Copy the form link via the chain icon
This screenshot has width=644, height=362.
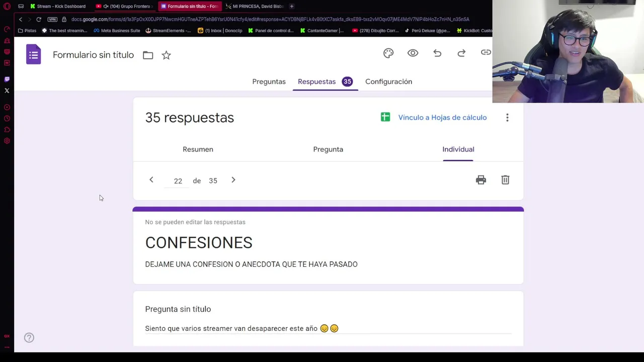click(486, 53)
